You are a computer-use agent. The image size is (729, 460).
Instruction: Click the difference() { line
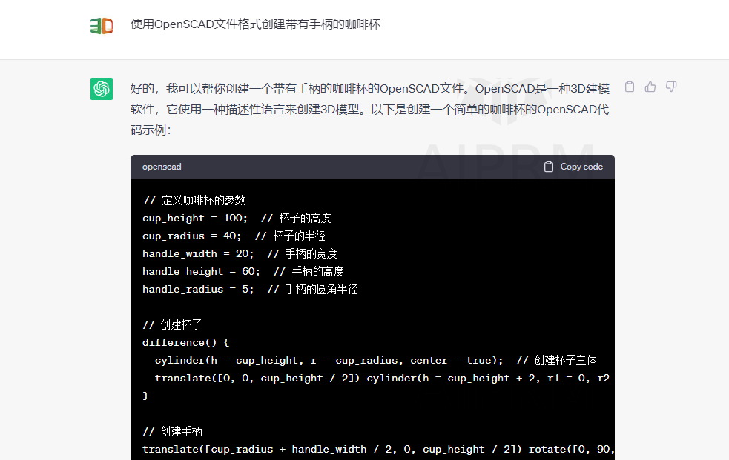186,342
